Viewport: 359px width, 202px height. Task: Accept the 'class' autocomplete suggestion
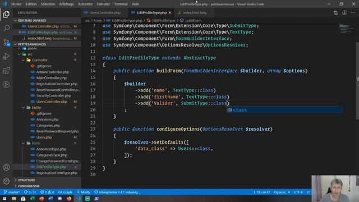click(x=284, y=110)
